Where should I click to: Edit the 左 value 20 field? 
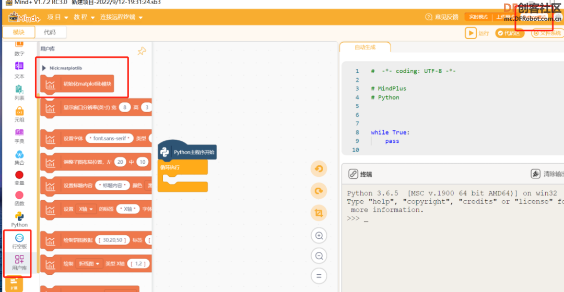click(120, 162)
